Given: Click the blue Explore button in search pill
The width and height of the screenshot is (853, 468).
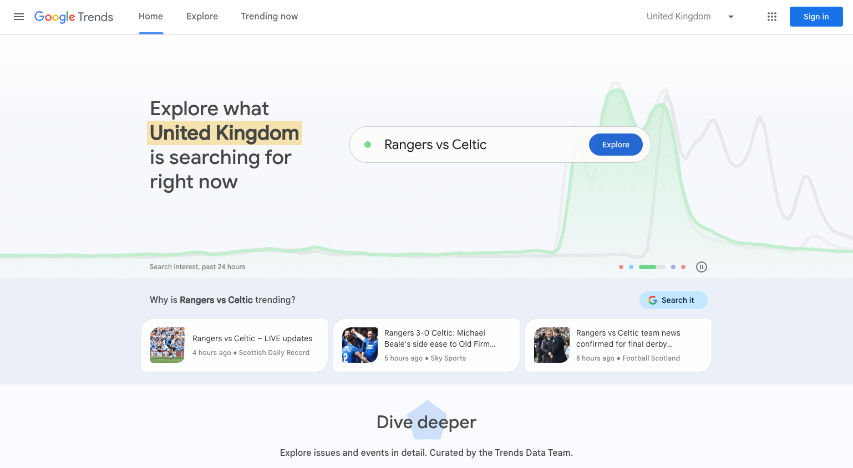Looking at the screenshot, I should coord(616,145).
